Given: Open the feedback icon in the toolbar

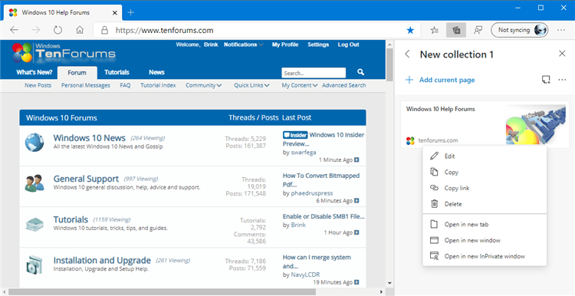Looking at the screenshot, I should point(478,31).
